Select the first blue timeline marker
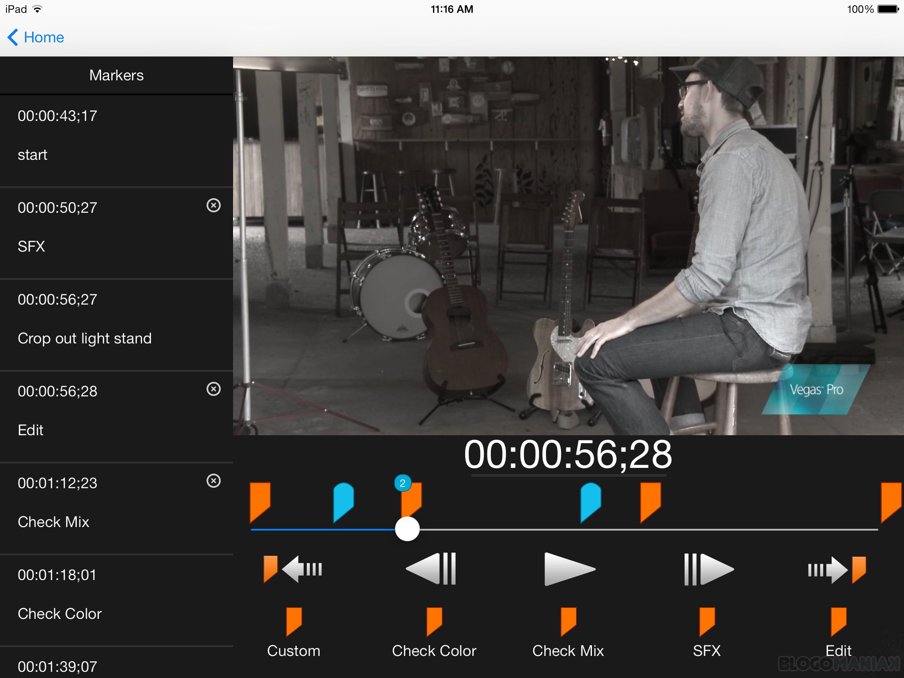 click(x=343, y=502)
